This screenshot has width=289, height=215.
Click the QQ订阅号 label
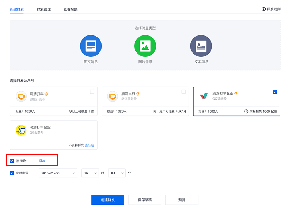tap(219, 98)
